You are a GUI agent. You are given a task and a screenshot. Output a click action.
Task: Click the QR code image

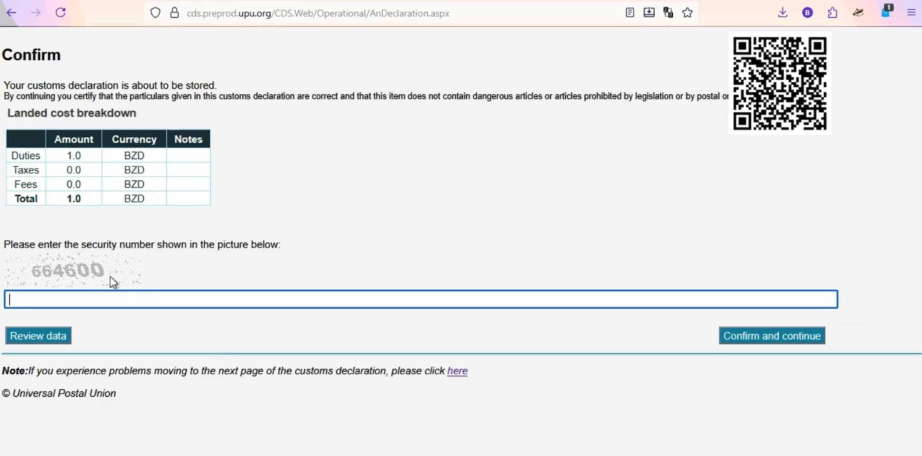(x=779, y=83)
